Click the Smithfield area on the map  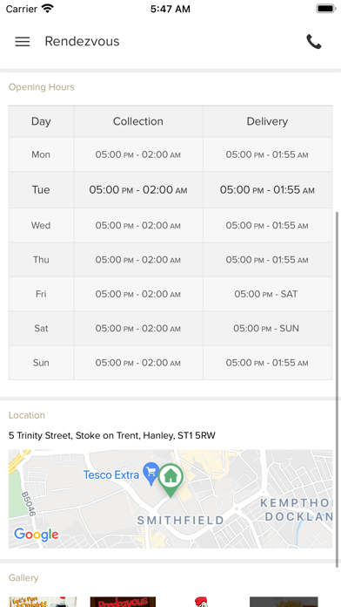click(181, 520)
